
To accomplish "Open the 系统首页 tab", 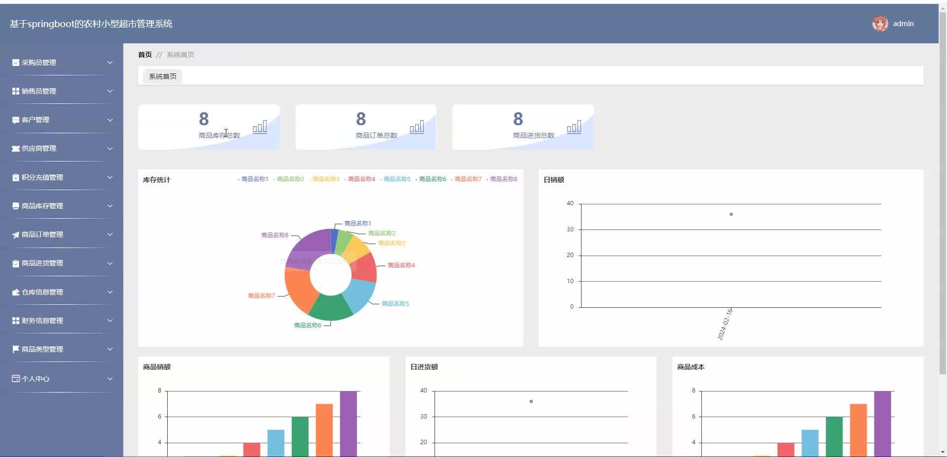I will 163,76.
